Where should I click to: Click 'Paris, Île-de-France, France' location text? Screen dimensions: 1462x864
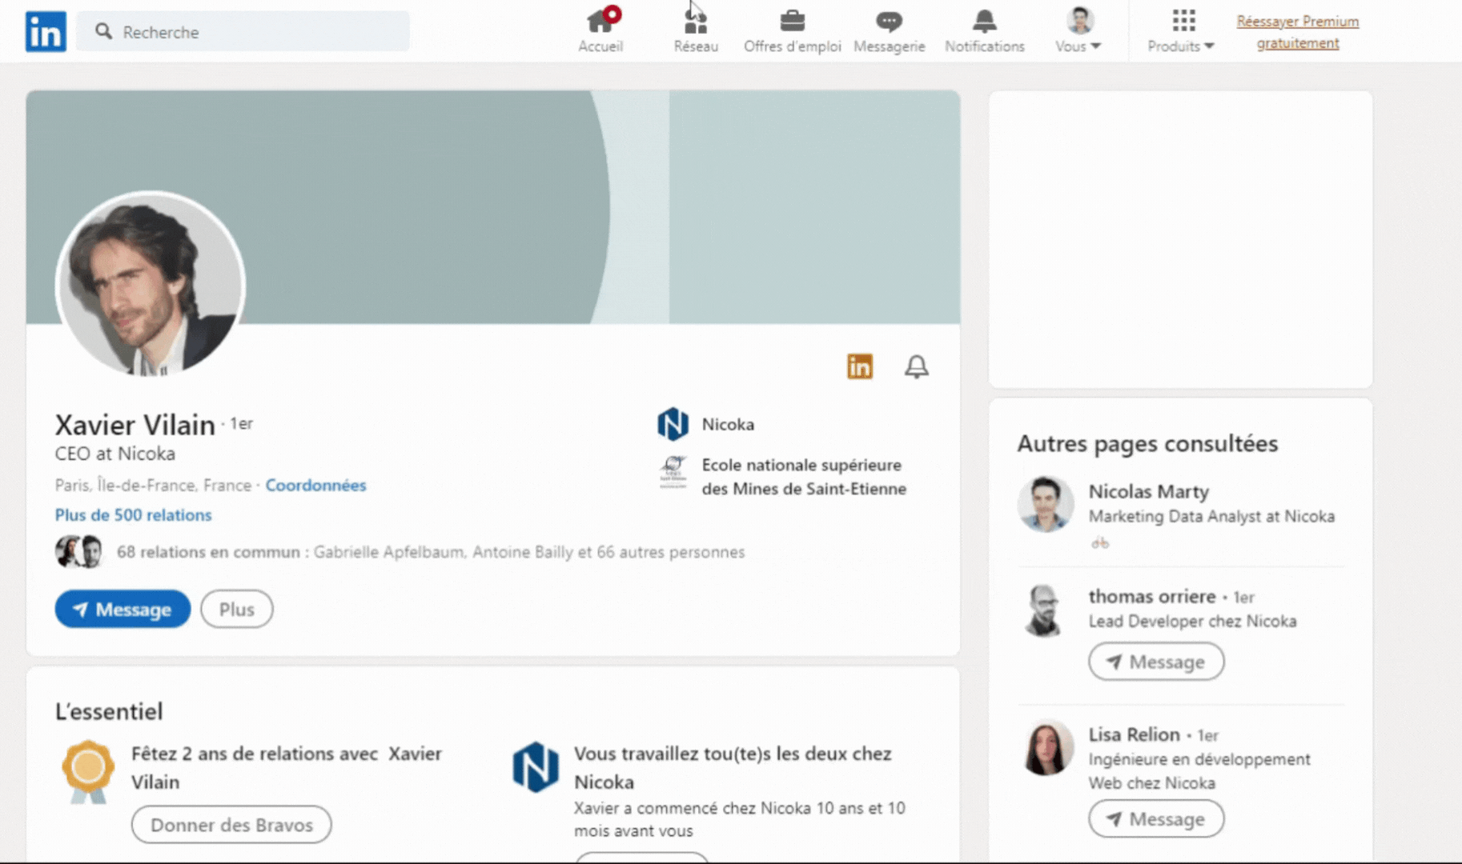click(x=153, y=485)
